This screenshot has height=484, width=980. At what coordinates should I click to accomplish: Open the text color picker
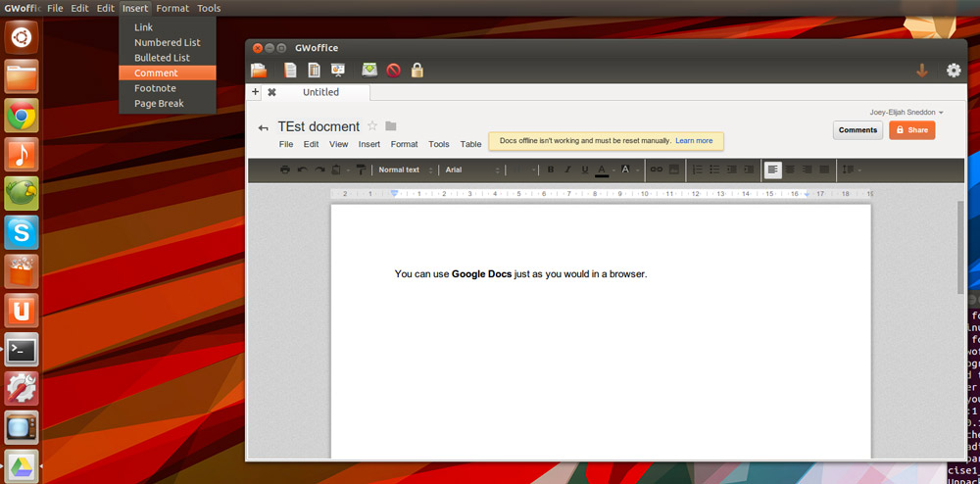point(602,169)
